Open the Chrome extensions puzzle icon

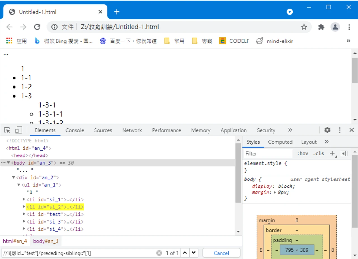pyautogui.click(x=321, y=27)
